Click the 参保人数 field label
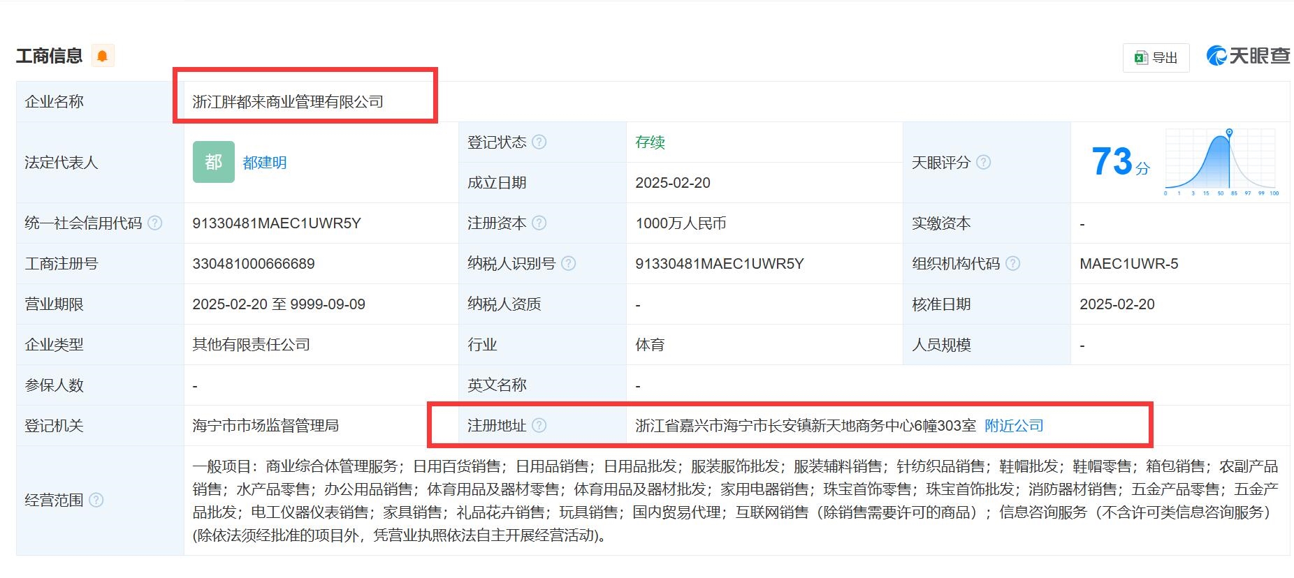Image resolution: width=1294 pixels, height=578 pixels. [54, 385]
